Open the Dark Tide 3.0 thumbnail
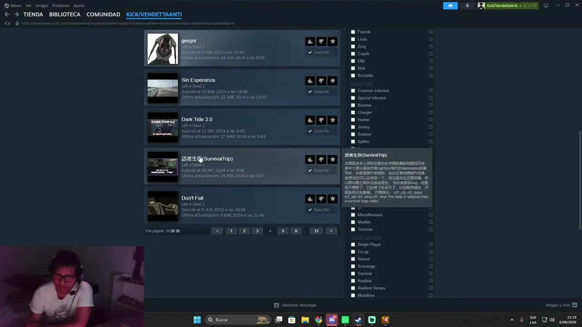This screenshot has height=327, width=582. [x=163, y=128]
